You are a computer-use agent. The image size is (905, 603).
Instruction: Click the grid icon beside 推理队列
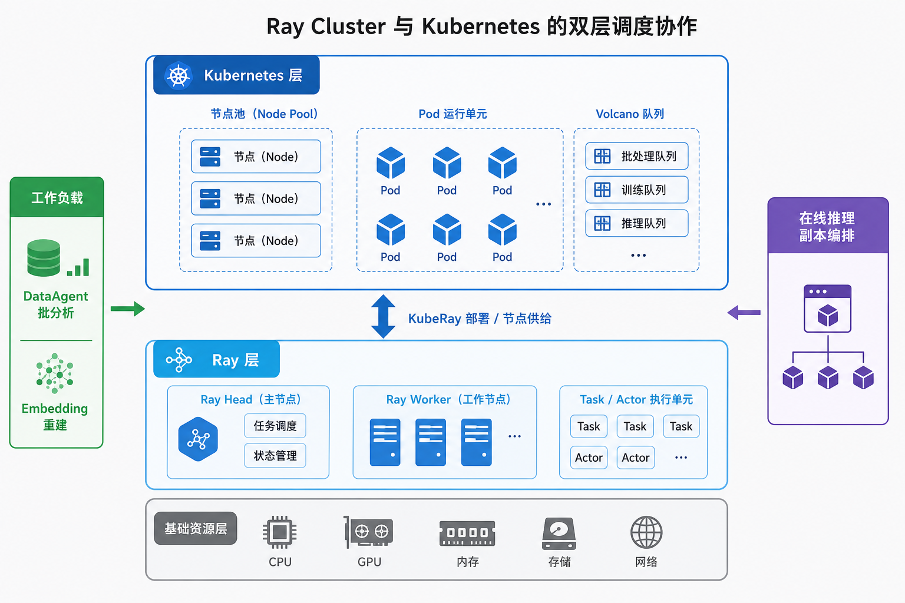click(602, 223)
